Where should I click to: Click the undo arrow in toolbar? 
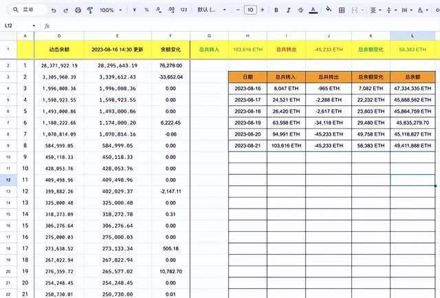(54, 10)
